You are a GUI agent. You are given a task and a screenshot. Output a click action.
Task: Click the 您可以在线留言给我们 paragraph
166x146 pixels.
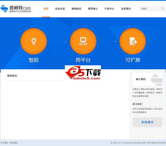(x=147, y=111)
